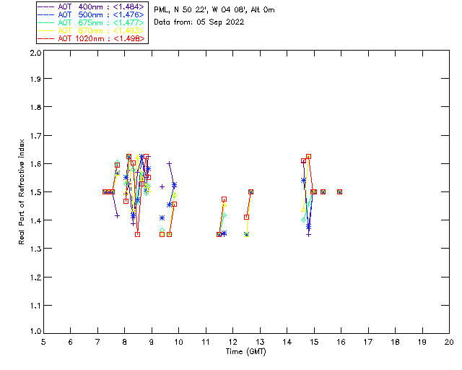The image size is (462, 370).
Task: Click the AOT 500nm legend entry
Action: pos(91,14)
